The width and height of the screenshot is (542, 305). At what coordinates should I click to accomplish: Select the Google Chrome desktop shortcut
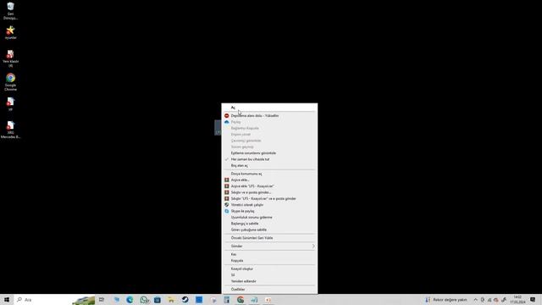tap(10, 82)
